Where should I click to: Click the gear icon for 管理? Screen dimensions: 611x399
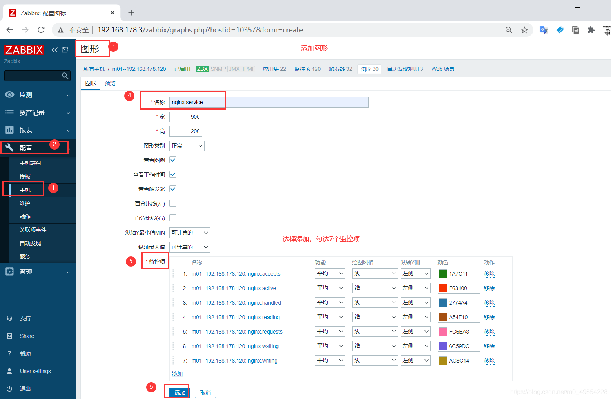pos(9,271)
